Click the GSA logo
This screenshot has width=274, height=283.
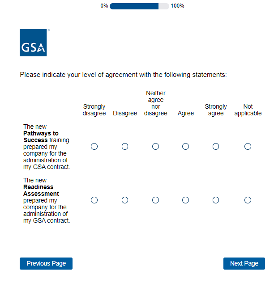click(x=33, y=43)
